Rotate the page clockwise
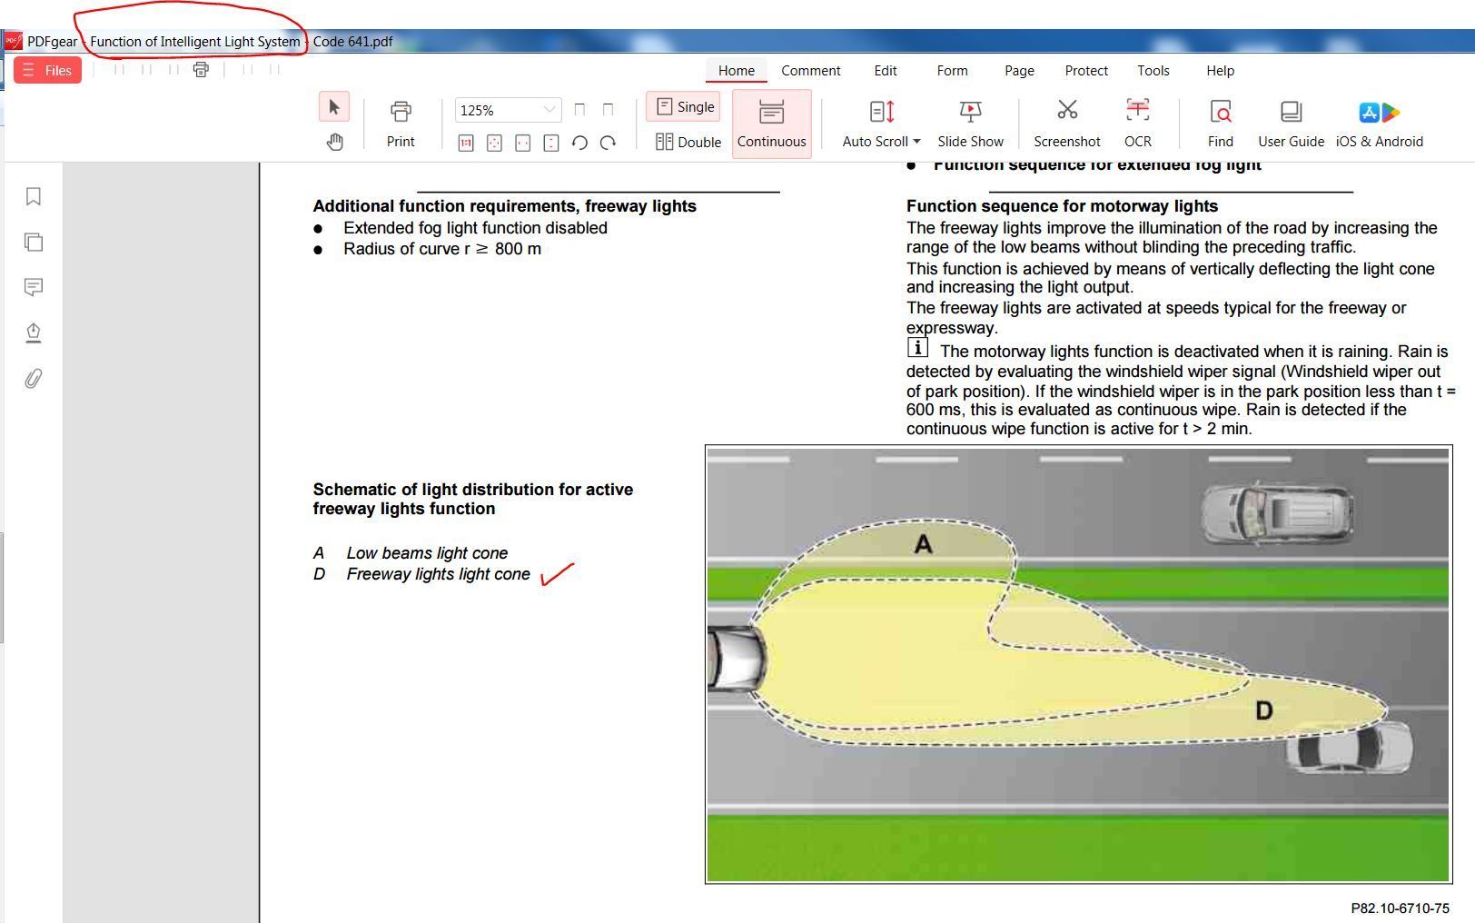Viewport: 1475px width, 923px height. point(609,143)
